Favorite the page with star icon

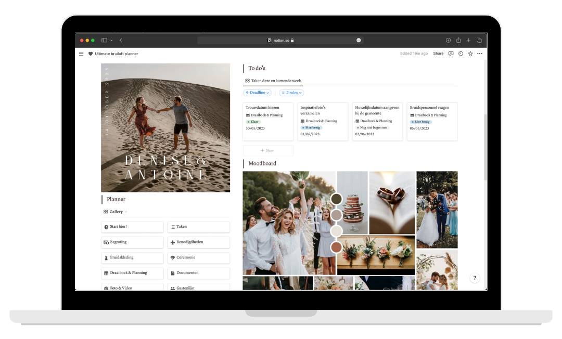(x=470, y=54)
